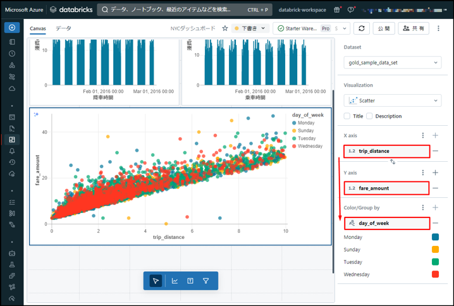
Task: Open the Dataset dropdown gold_sample_data_set
Action: click(393, 63)
